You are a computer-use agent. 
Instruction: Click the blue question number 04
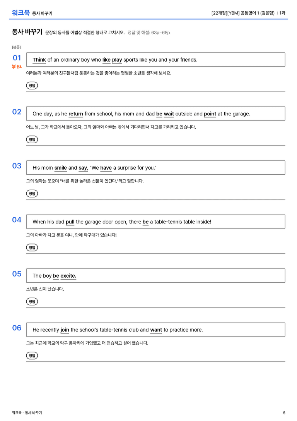[x=17, y=220]
